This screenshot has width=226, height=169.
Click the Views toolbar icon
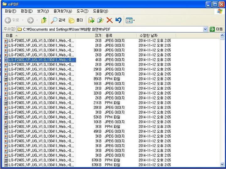(x=129, y=20)
